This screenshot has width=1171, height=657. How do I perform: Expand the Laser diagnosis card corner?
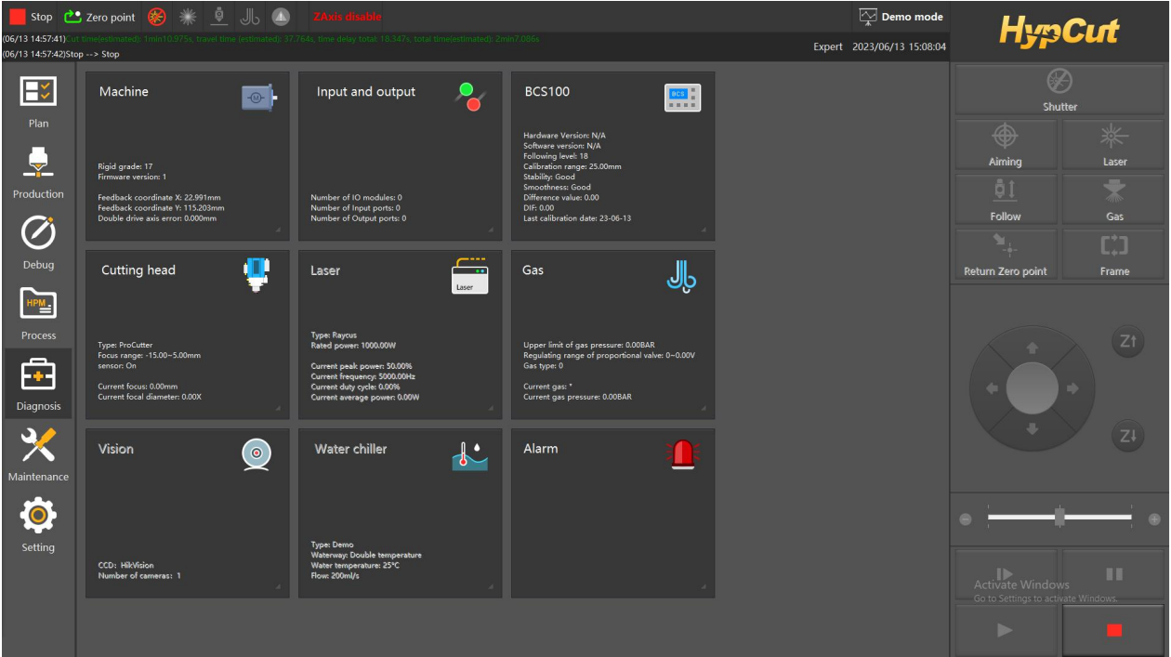click(490, 408)
